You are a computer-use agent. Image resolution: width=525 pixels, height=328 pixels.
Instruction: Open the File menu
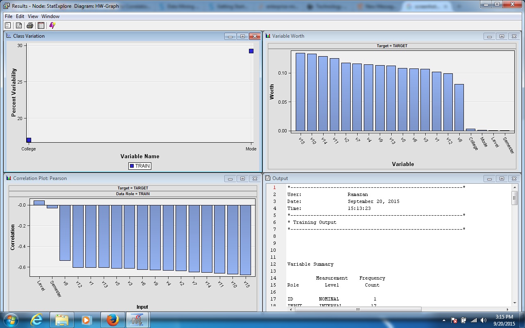tap(8, 16)
